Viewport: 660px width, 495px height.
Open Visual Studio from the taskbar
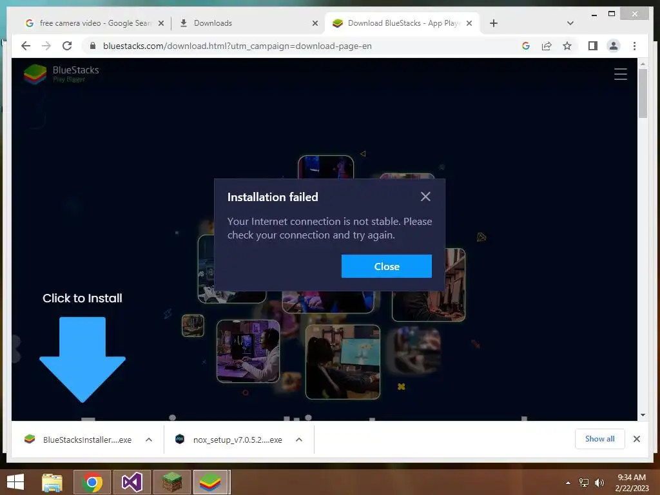pyautogui.click(x=132, y=482)
